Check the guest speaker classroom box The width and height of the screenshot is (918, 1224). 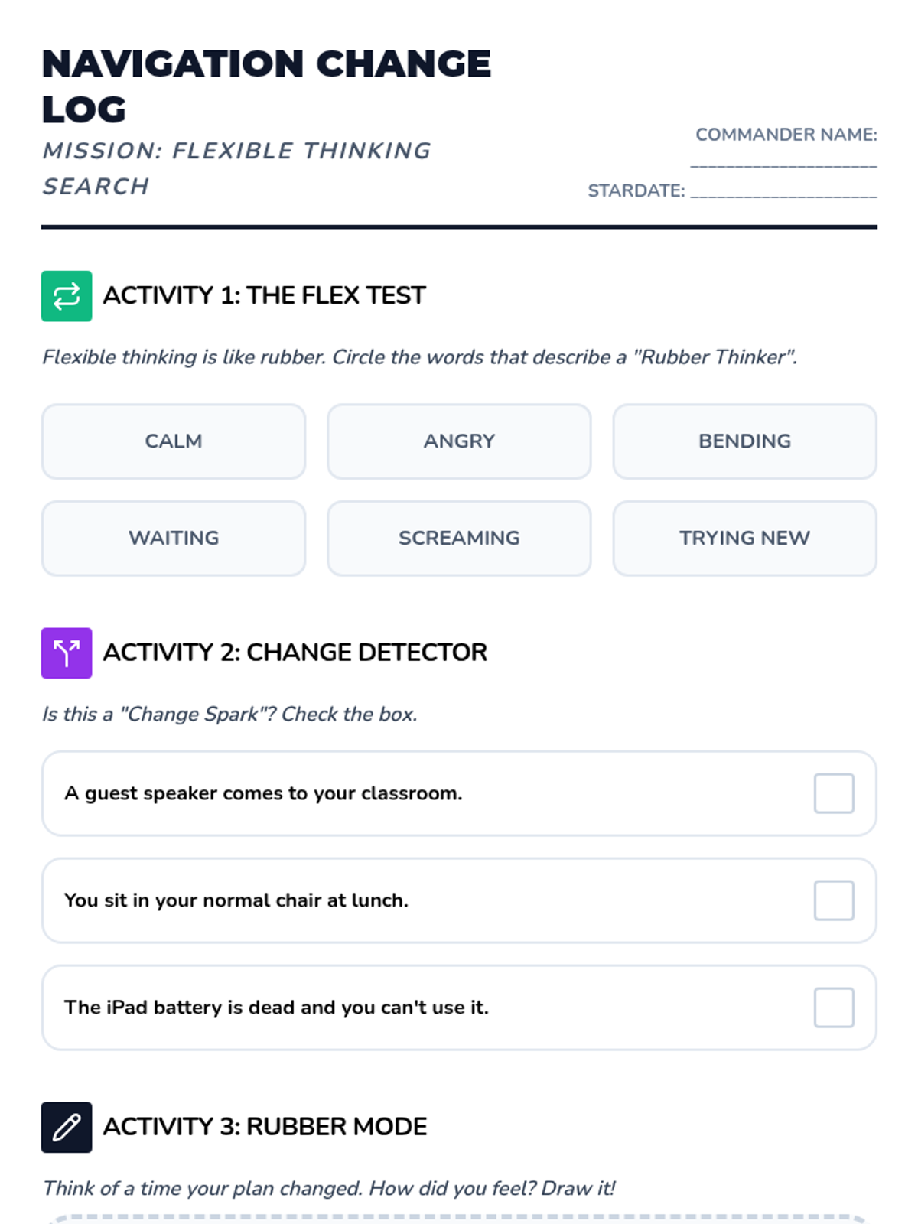coord(834,793)
